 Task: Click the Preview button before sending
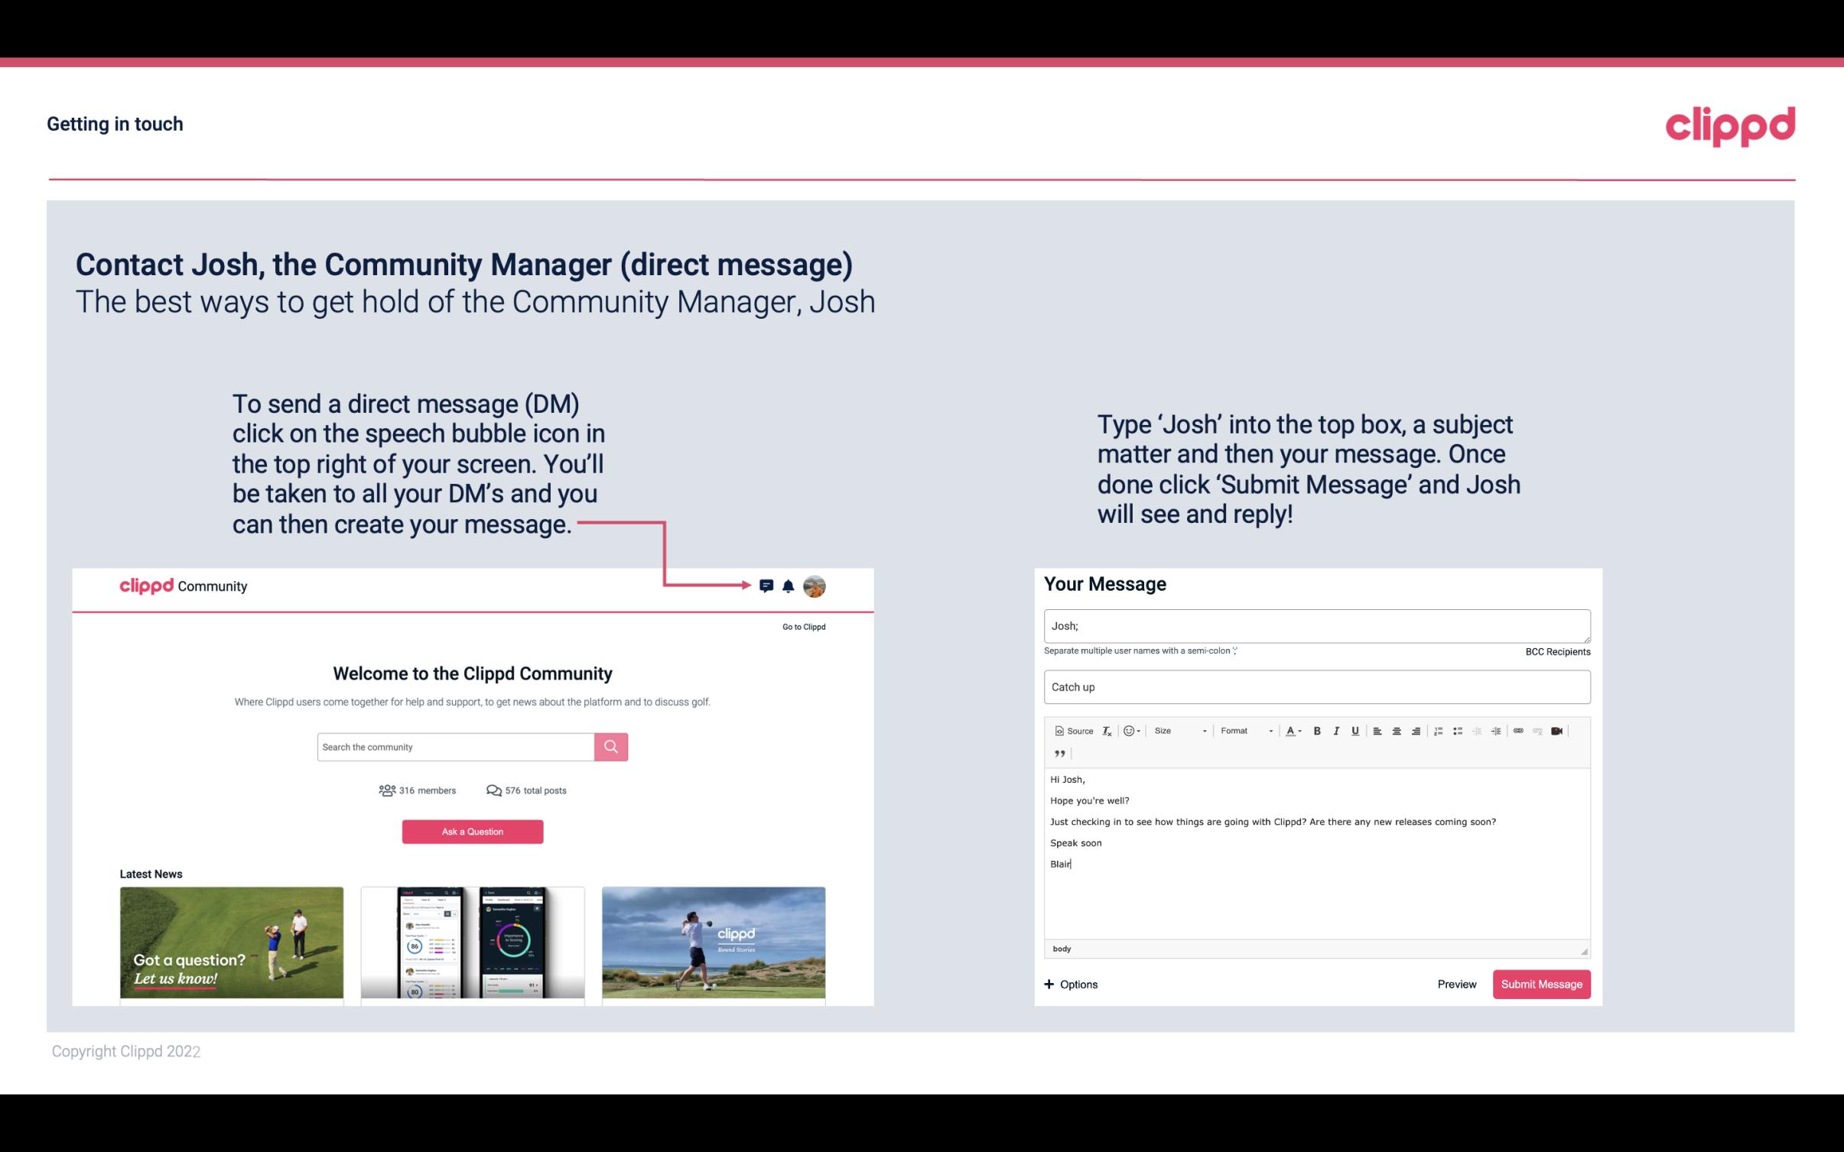pyautogui.click(x=1456, y=984)
